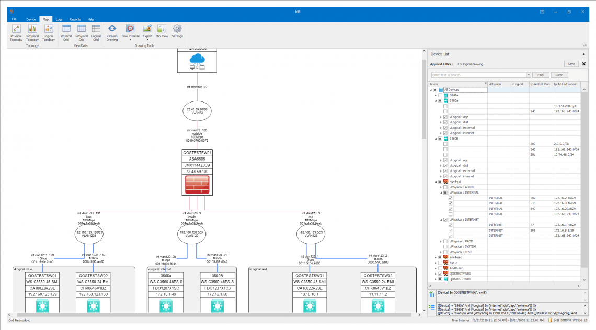This screenshot has height=330, width=596.
Task: Select the Map ribbon tab
Action: (x=45, y=19)
